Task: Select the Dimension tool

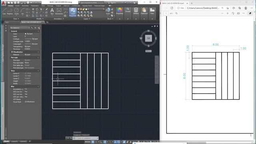Action: pos(59,11)
